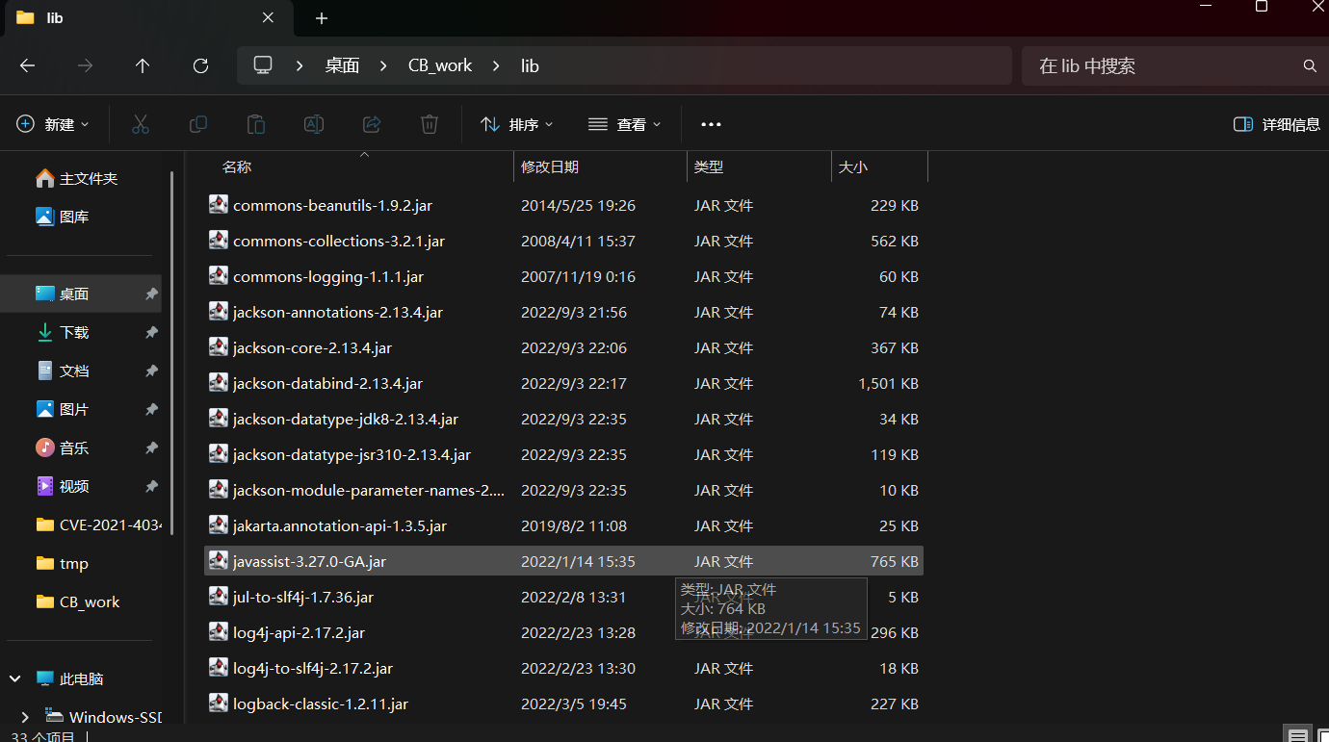Image resolution: width=1329 pixels, height=742 pixels.
Task: Click the Copy icon in toolbar
Action: click(198, 124)
